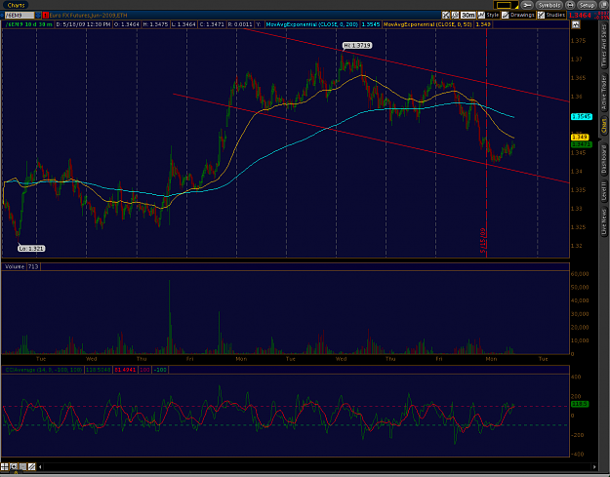Click the Euro FX Futures description text
This screenshot has width=610, height=477.
88,16
